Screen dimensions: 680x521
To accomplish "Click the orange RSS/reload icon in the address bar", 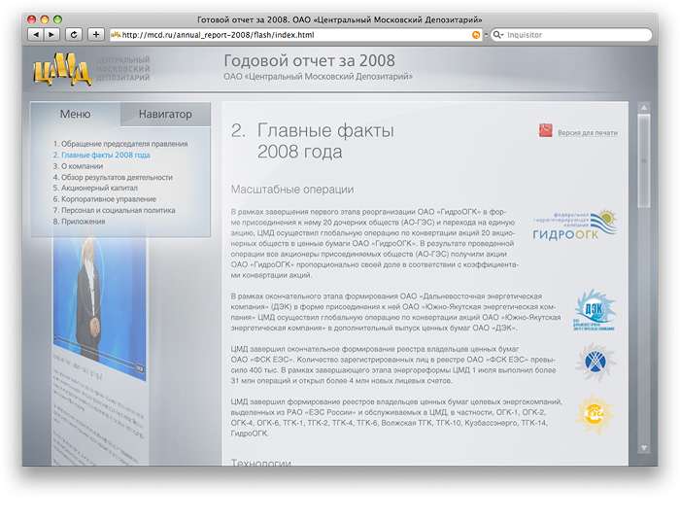I will point(476,35).
